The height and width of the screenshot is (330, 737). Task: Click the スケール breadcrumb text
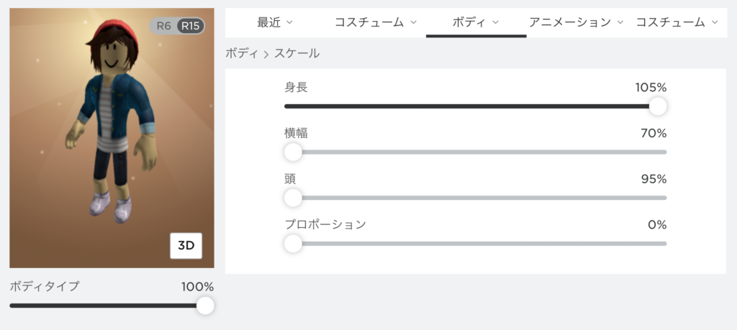click(297, 53)
